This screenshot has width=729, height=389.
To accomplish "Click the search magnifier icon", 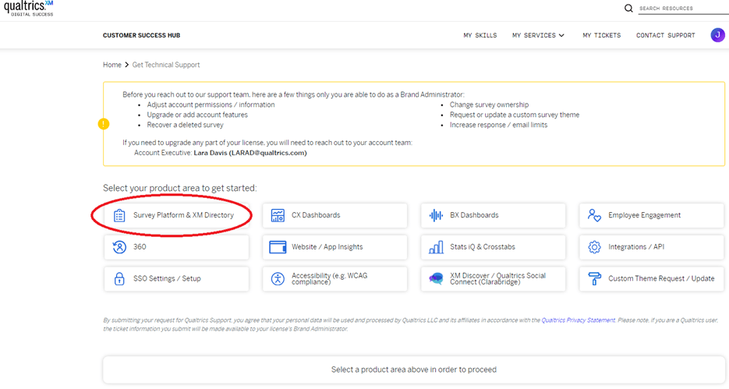I will click(x=628, y=8).
